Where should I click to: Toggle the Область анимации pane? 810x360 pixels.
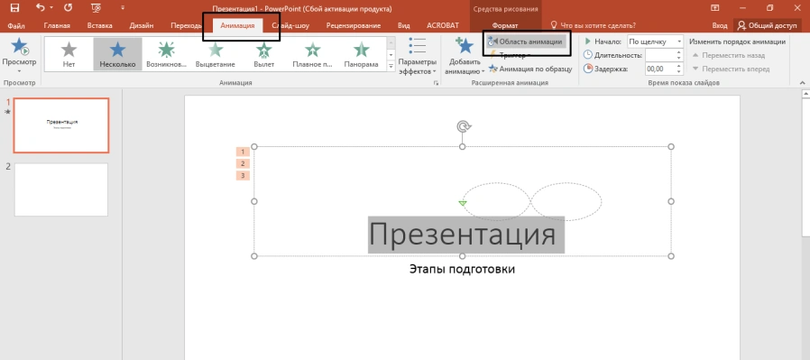(x=527, y=42)
